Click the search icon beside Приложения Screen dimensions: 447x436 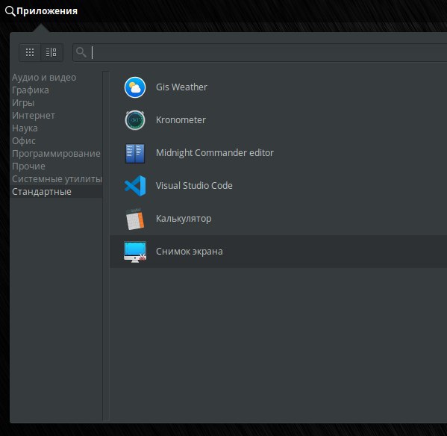[x=10, y=11]
